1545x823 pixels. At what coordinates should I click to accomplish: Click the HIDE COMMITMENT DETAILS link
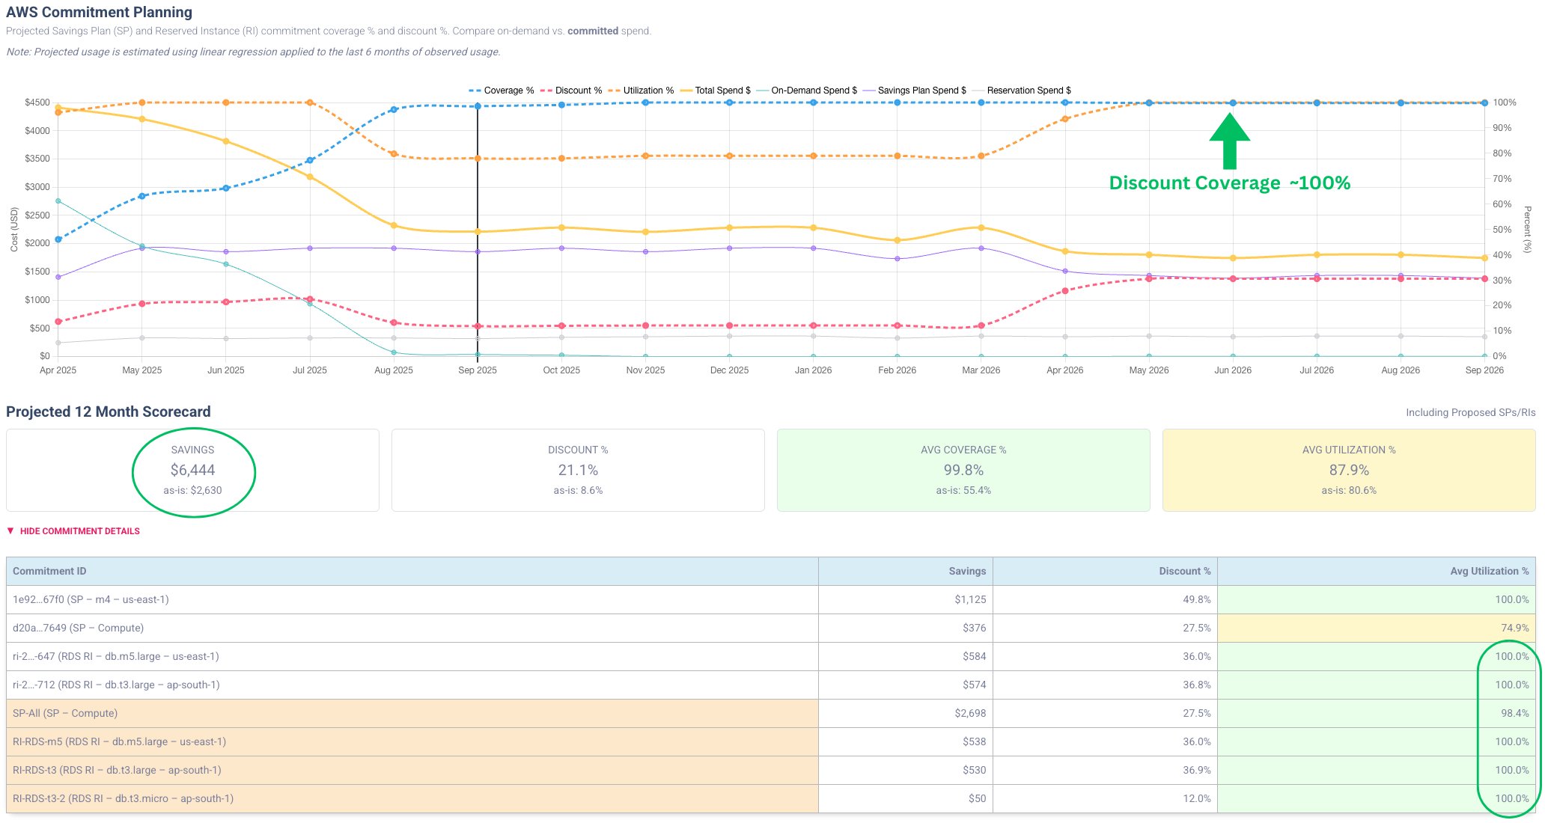pyautogui.click(x=79, y=531)
